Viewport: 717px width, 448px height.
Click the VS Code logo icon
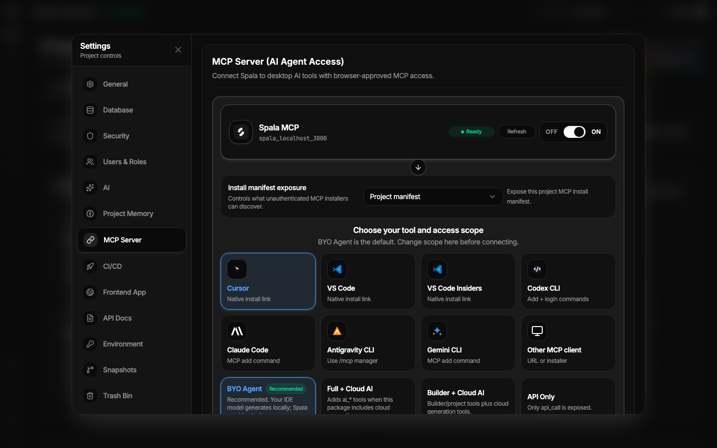click(337, 269)
